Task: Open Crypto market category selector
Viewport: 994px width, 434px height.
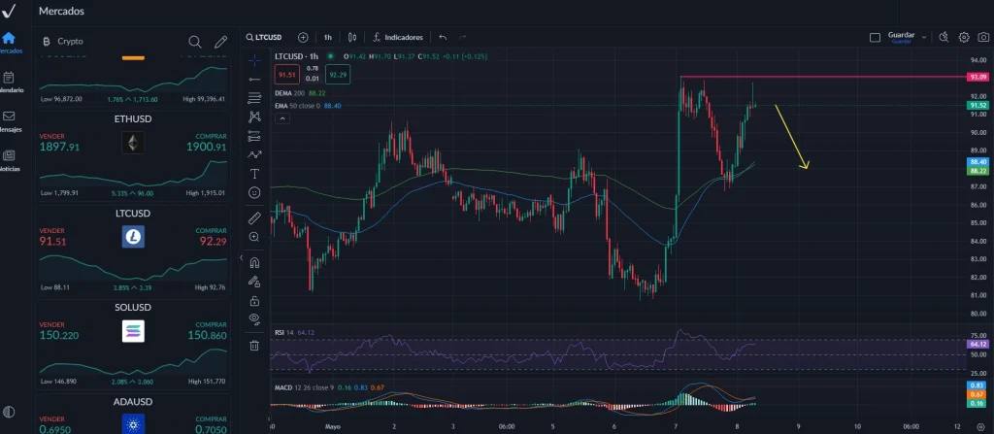Action: click(x=63, y=41)
